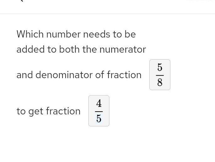Click the text "to get fraction"
Viewport: 215px width, 162px height.
pos(48,111)
